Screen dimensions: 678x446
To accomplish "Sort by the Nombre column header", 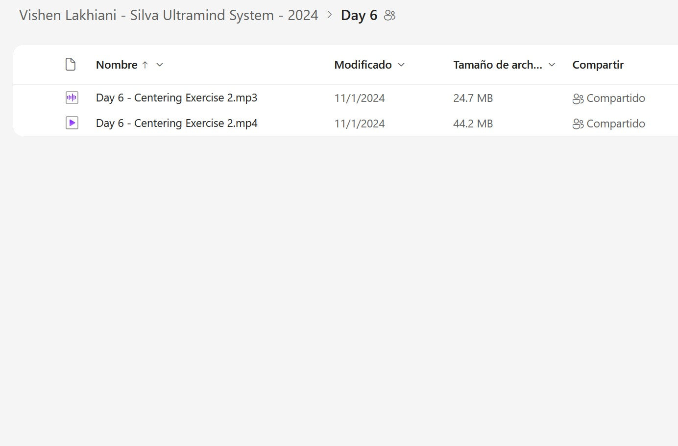I will pos(117,65).
